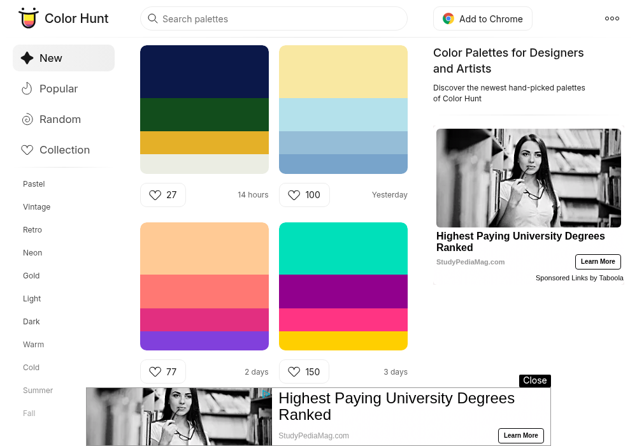Viewport: 637px width, 446px height.
Task: Click the Popular flame icon
Action: [x=27, y=89]
